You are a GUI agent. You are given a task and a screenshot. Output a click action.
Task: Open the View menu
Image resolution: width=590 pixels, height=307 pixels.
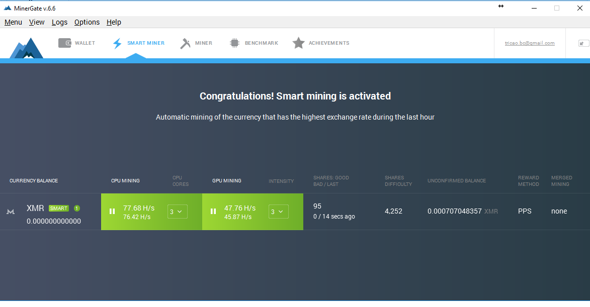coord(37,22)
